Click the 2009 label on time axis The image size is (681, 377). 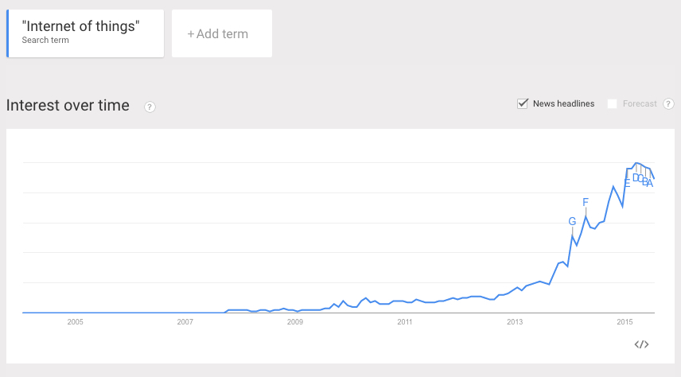pos(295,322)
